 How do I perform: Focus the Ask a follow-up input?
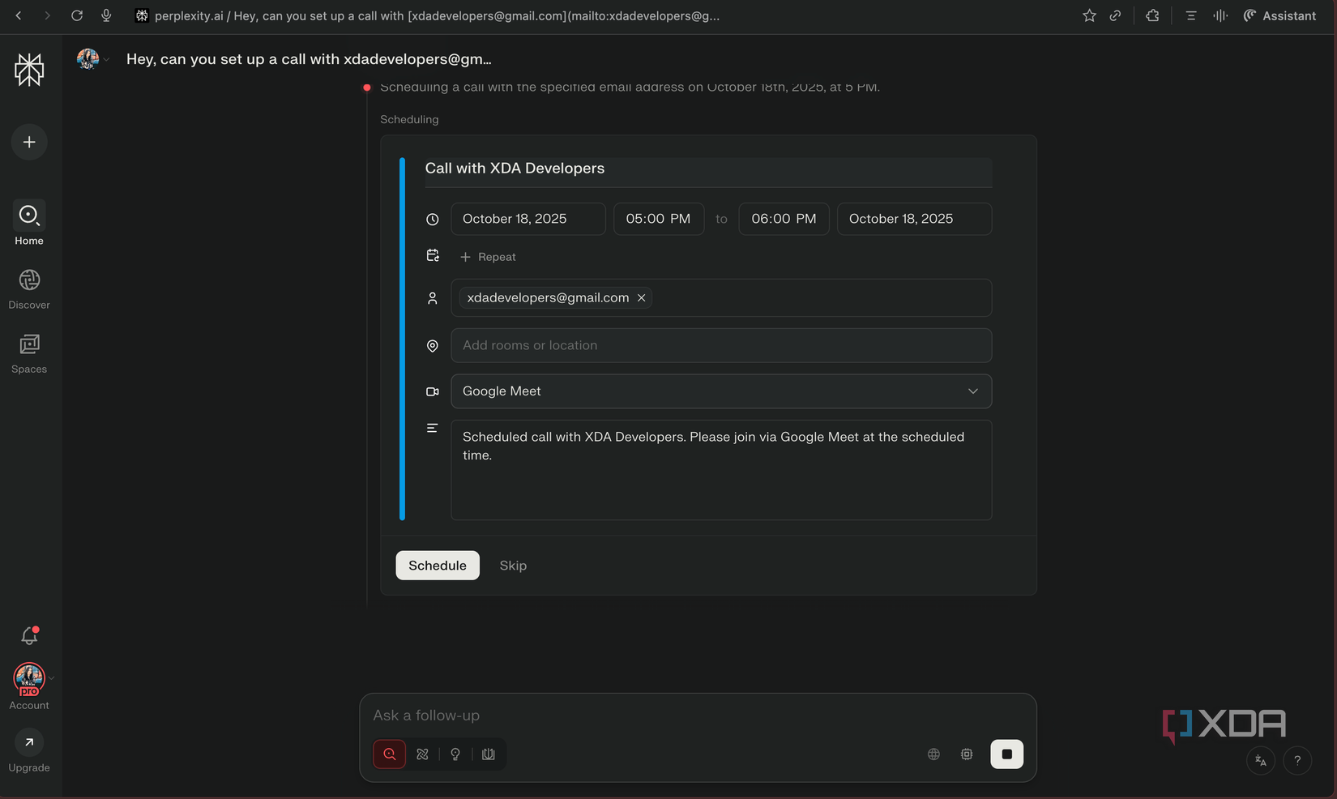point(697,716)
